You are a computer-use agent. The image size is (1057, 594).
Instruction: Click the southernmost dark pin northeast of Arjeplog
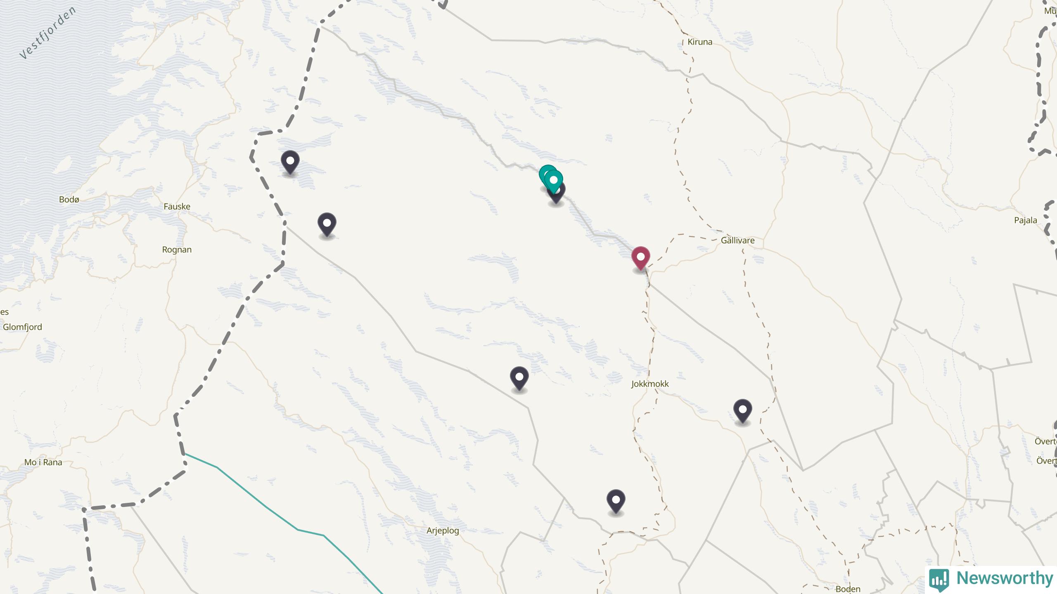point(616,501)
